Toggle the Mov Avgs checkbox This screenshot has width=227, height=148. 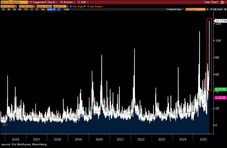click(x=71, y=6)
